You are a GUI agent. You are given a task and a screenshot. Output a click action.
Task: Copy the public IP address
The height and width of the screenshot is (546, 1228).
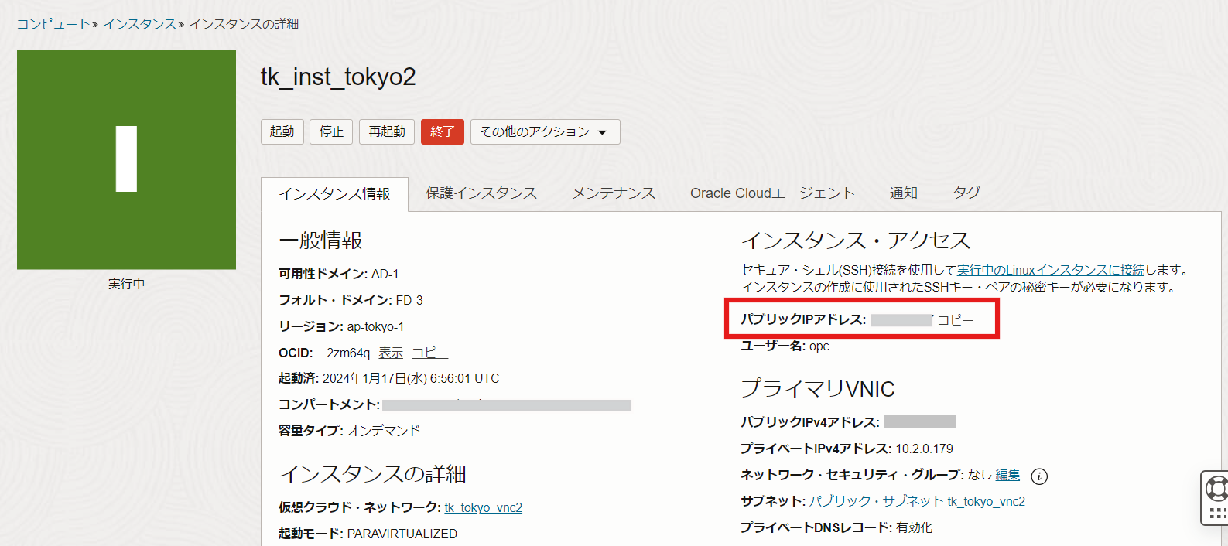[956, 319]
